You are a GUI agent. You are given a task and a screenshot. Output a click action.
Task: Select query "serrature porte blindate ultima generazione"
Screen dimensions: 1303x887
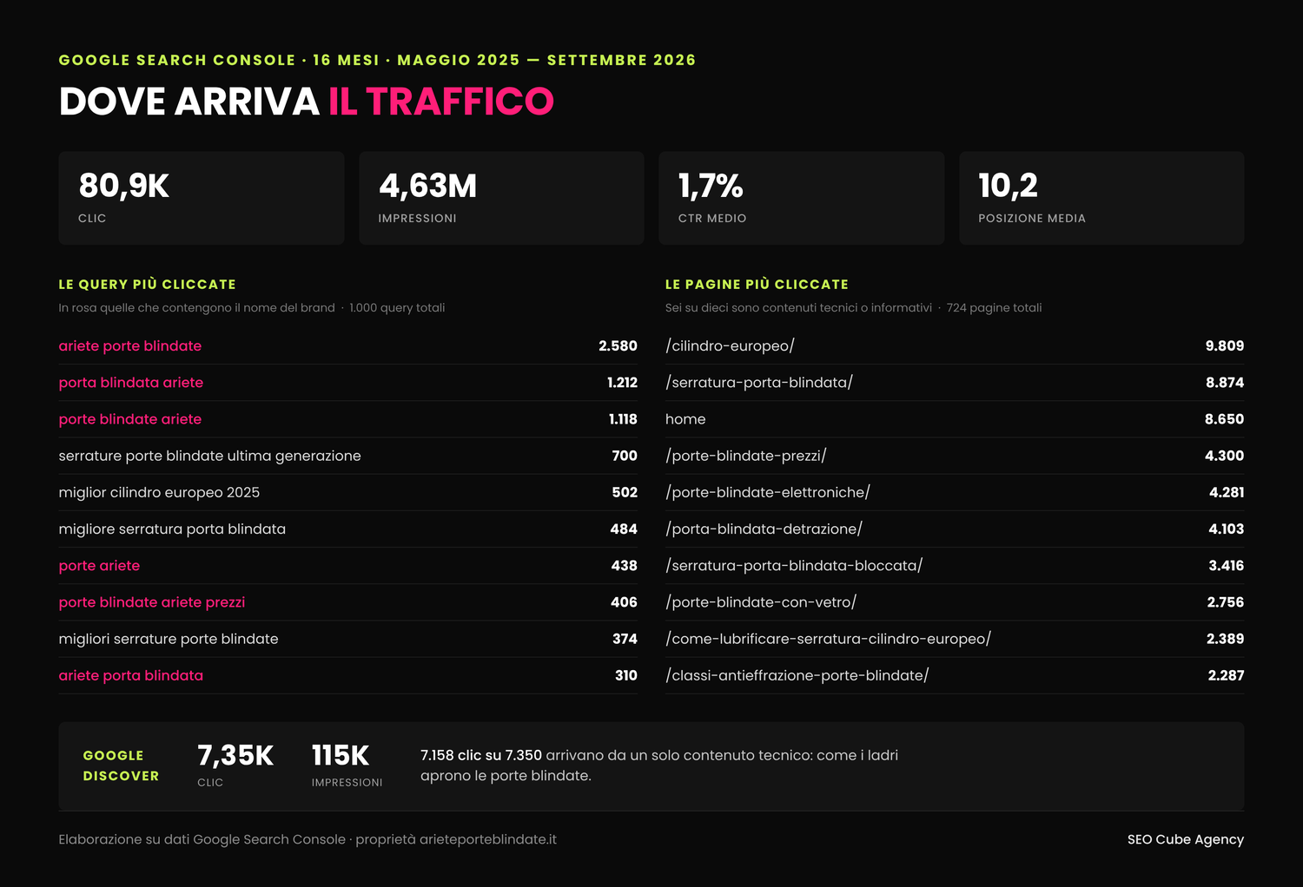(x=209, y=456)
